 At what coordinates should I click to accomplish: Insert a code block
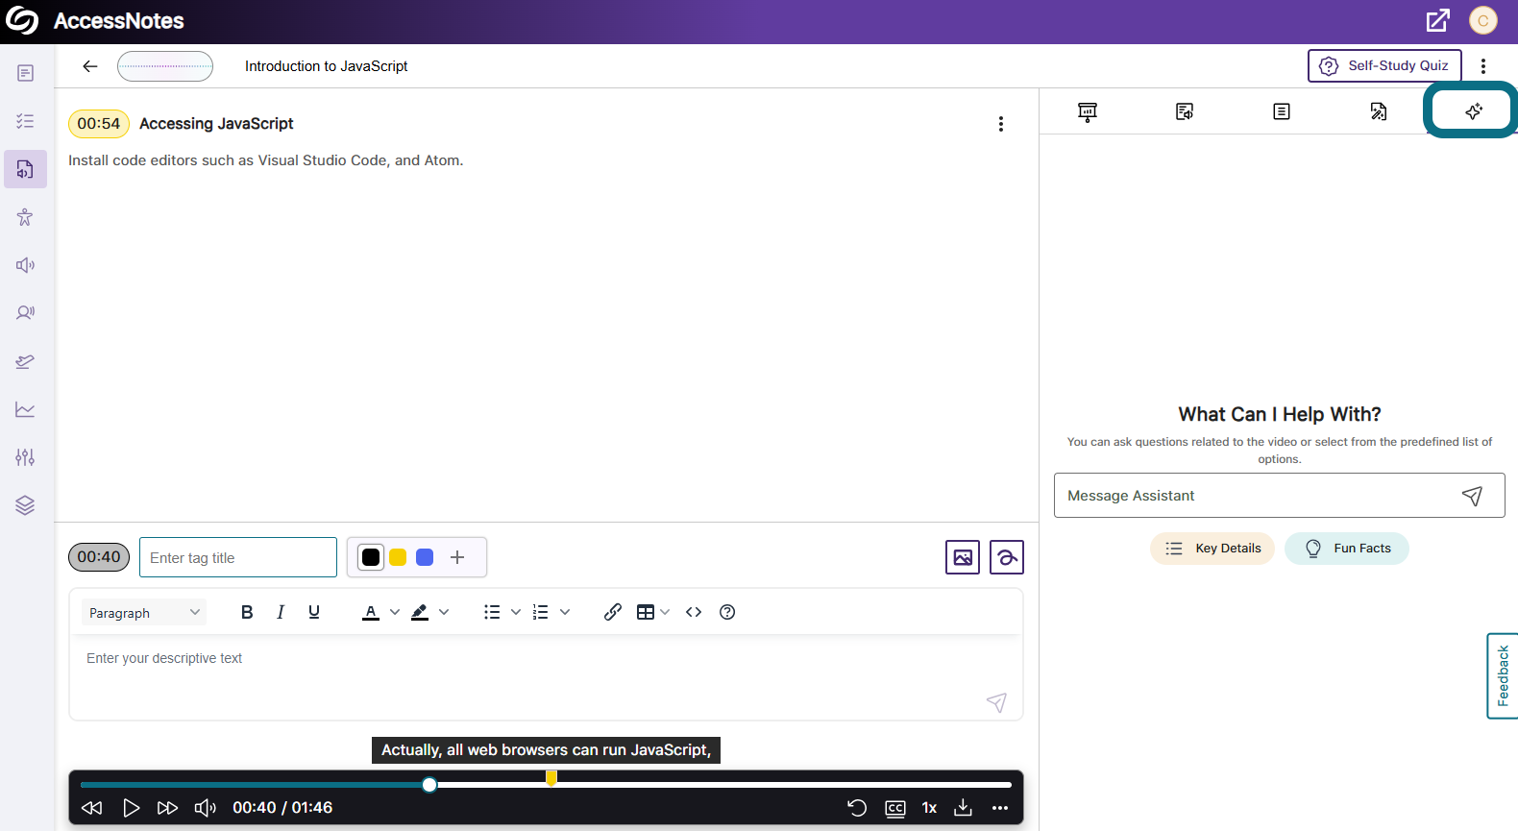click(x=694, y=612)
